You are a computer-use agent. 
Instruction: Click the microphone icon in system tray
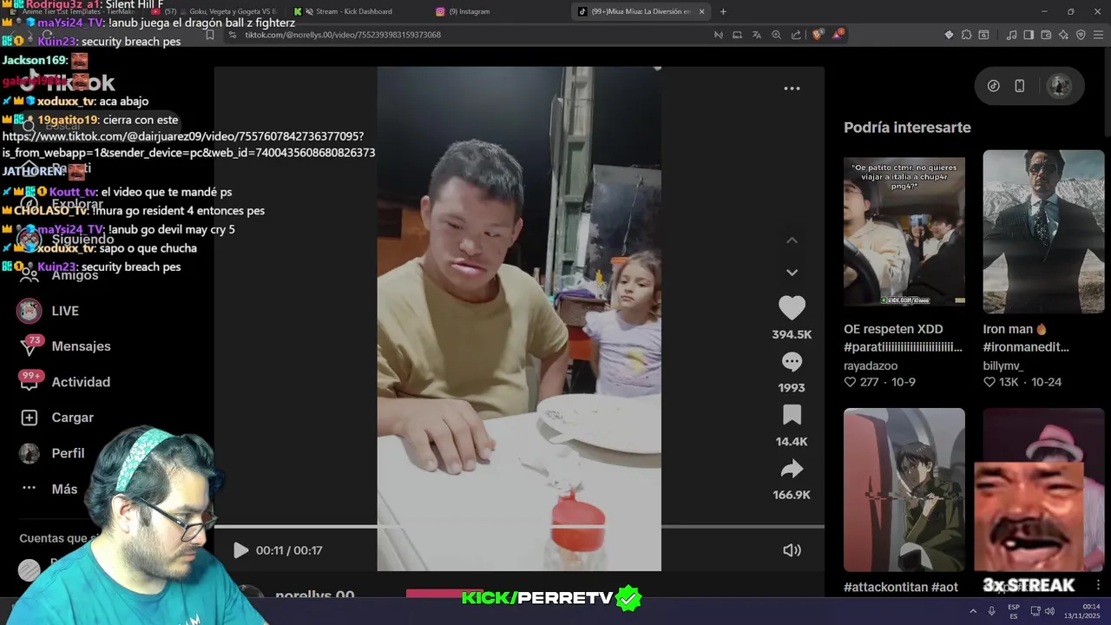pos(991,611)
